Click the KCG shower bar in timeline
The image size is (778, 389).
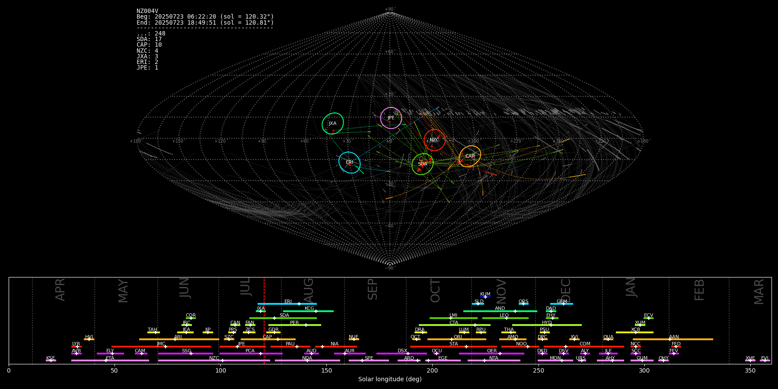308,311
